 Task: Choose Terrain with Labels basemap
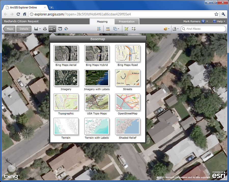[97, 126]
